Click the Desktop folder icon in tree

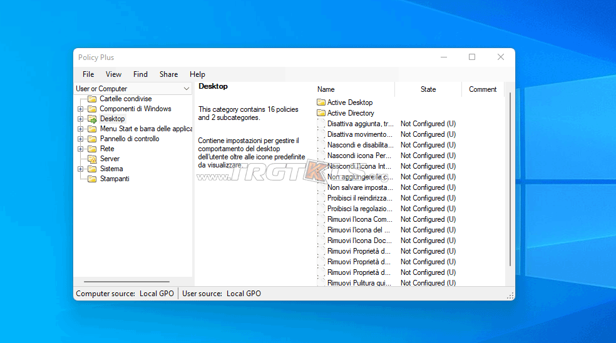tap(92, 119)
